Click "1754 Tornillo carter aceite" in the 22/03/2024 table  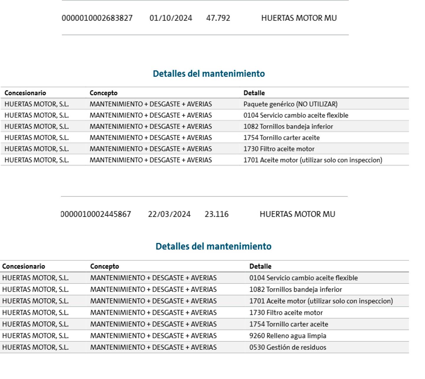click(x=289, y=324)
